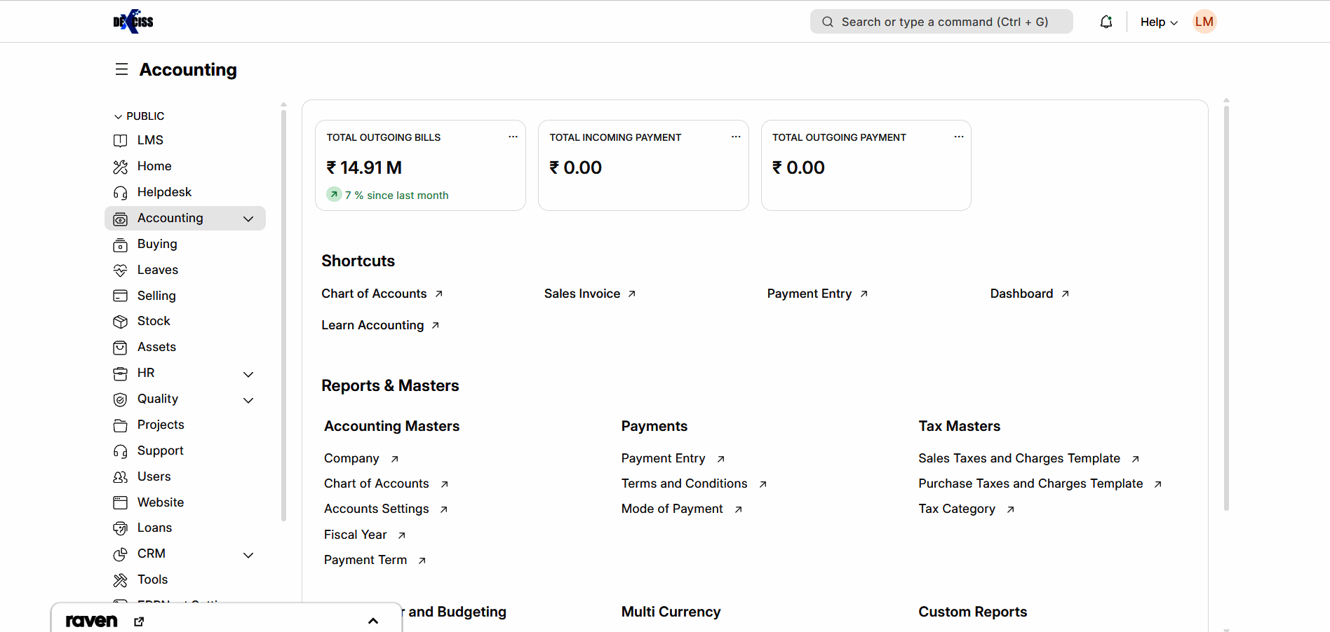Toggle the sidebar hamburger menu icon
The height and width of the screenshot is (632, 1330).
coord(121,69)
